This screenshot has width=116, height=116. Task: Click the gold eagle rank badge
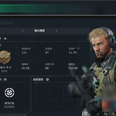point(5,57)
